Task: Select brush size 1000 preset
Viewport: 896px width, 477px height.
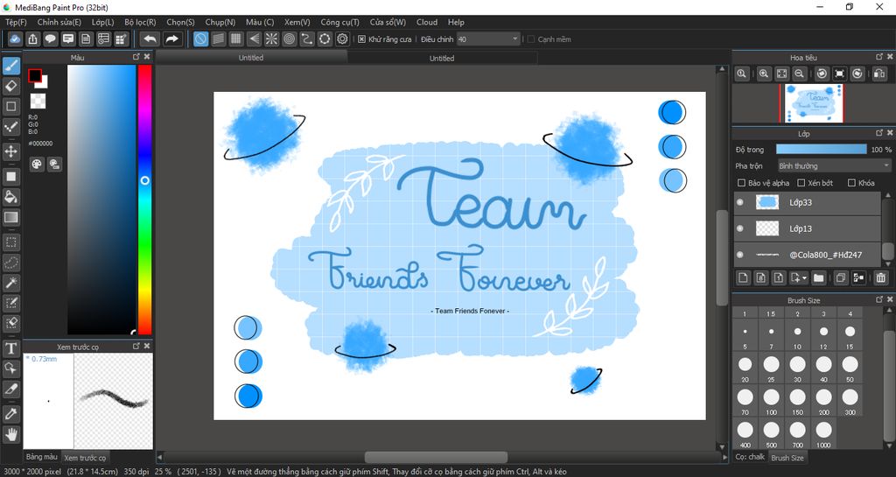Action: (x=823, y=434)
